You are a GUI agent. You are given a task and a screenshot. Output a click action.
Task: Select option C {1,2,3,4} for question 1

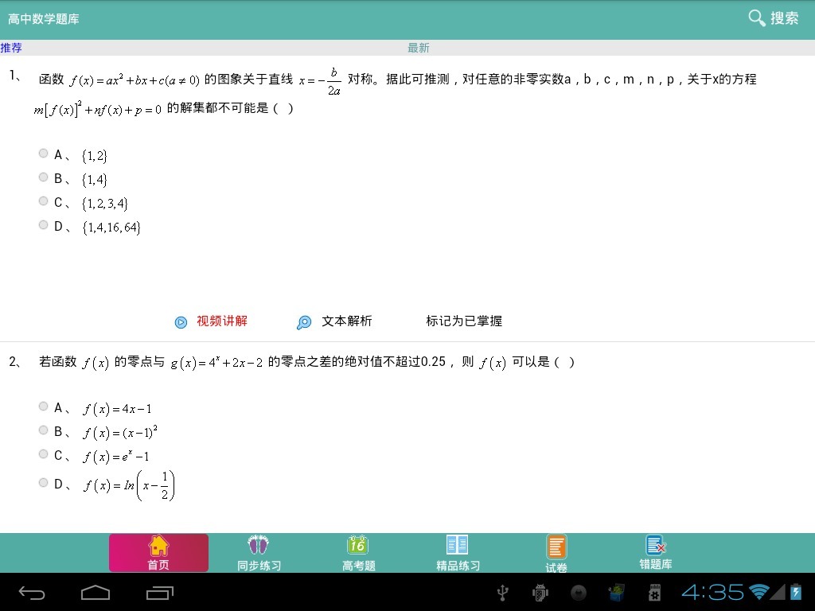44,201
